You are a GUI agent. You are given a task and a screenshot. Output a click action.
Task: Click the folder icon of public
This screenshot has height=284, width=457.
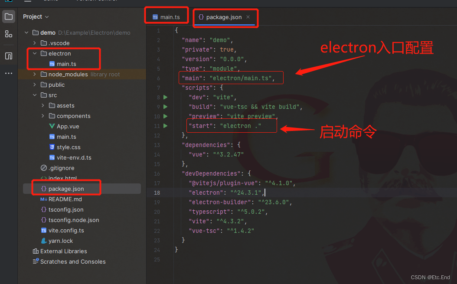[x=44, y=85]
